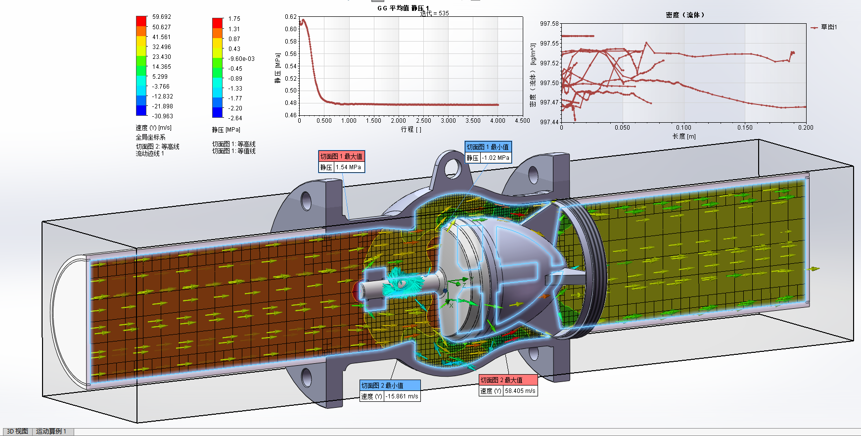The image size is (861, 436).
Task: Select the 切面图 1 最大值 callout header
Action: click(x=341, y=156)
